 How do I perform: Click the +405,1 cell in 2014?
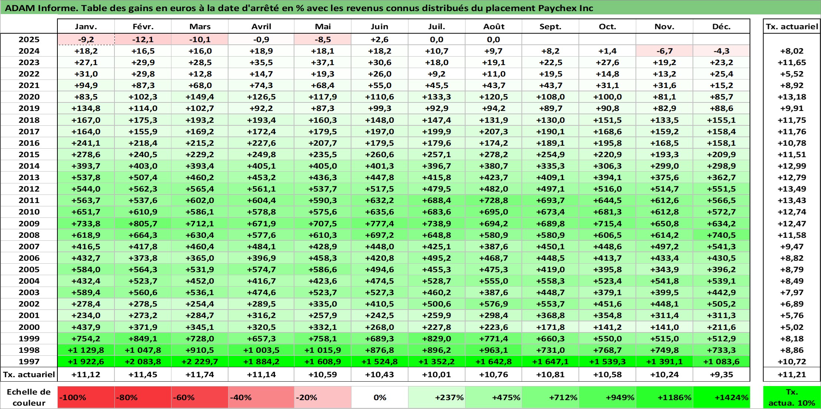pyautogui.click(x=261, y=166)
